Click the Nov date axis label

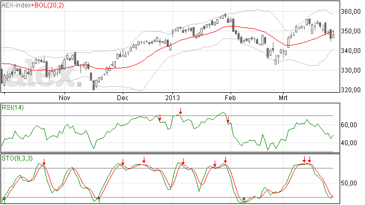click(65, 97)
